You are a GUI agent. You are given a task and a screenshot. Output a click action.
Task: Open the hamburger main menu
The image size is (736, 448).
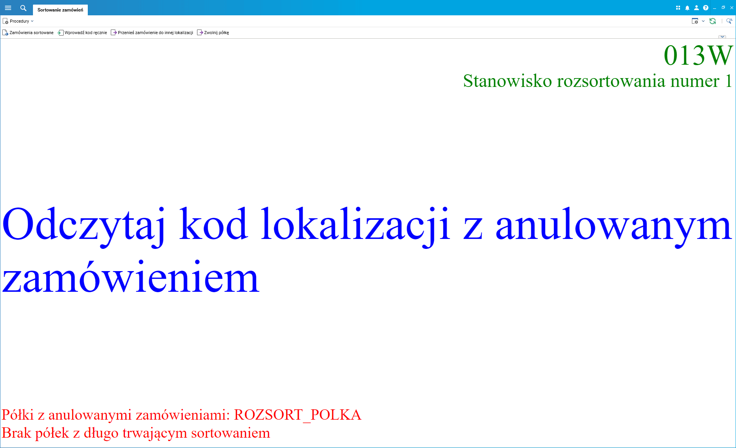point(8,8)
